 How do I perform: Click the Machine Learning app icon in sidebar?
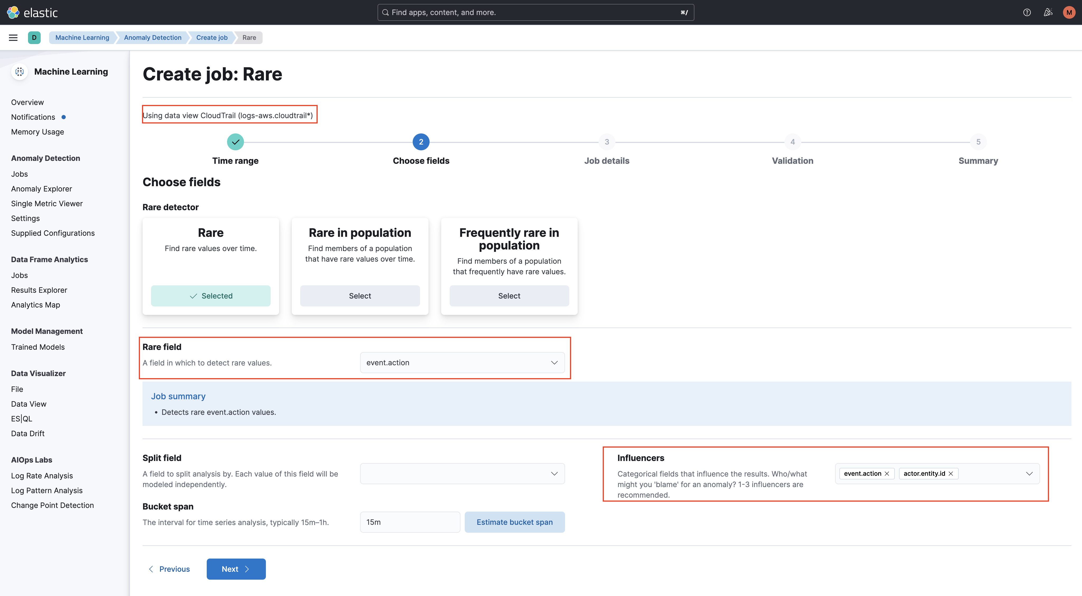(x=19, y=71)
